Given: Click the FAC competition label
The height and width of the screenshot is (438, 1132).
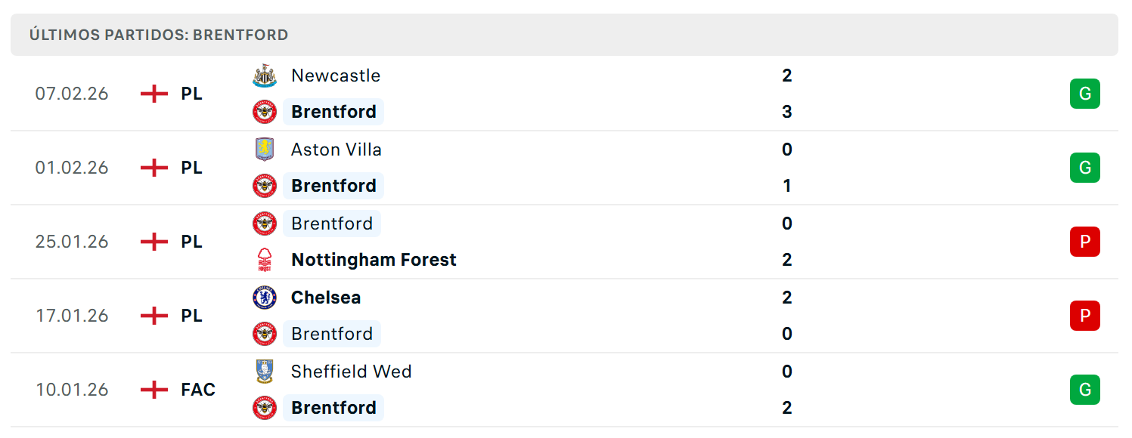Looking at the screenshot, I should (x=198, y=390).
